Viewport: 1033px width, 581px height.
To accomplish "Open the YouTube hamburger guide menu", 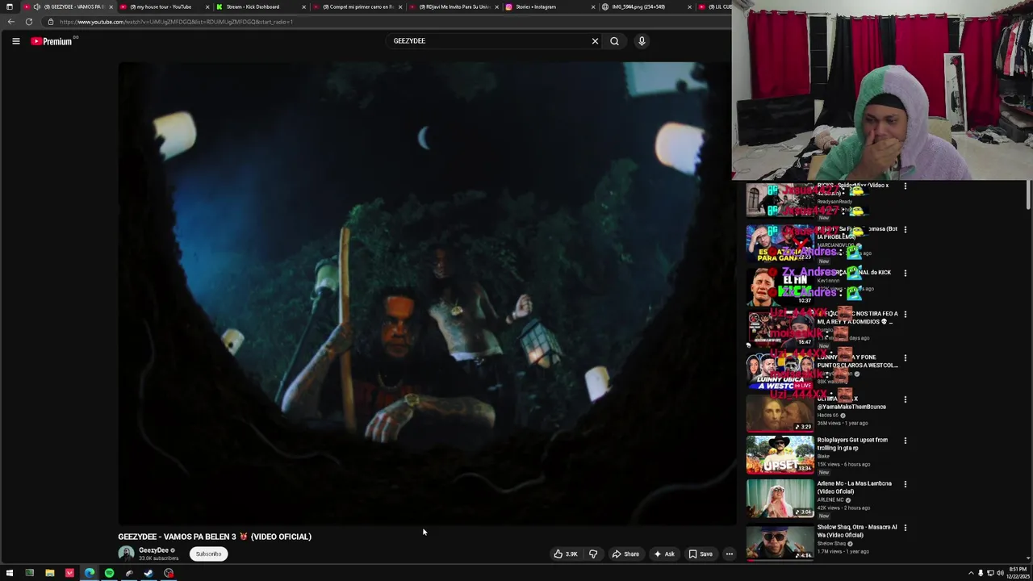I will 15,41.
